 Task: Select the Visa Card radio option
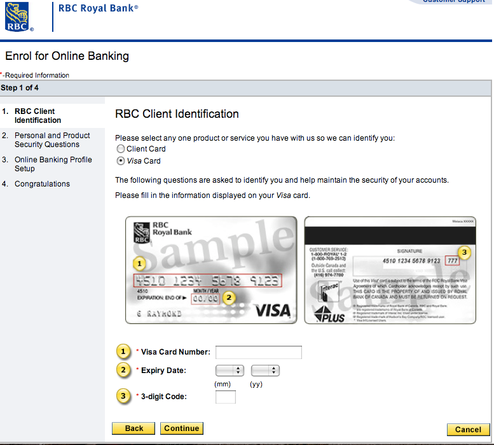tap(121, 161)
